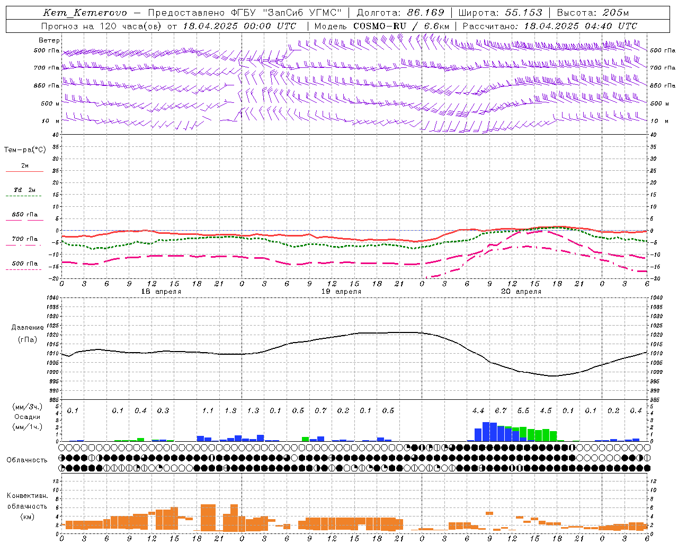This screenshot has height=543, width=678.
Task: Click the "20 апреля" date label
Action: (x=522, y=292)
